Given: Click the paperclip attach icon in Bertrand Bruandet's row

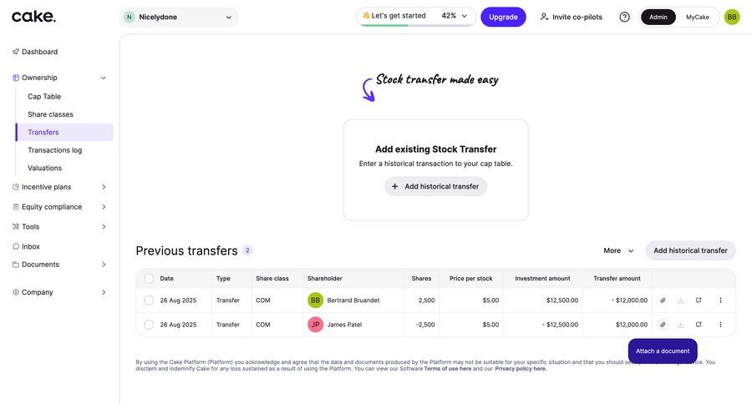Looking at the screenshot, I should tap(663, 300).
